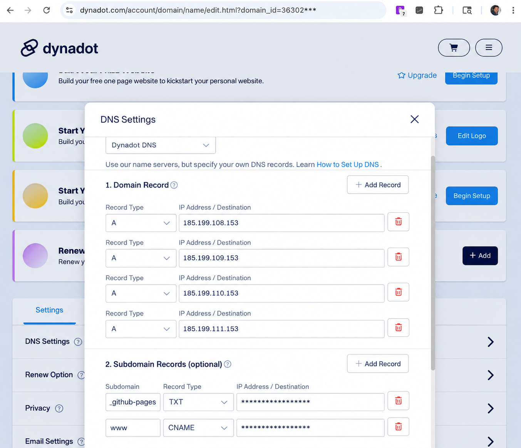Change record type for 185.199.108.153
Image resolution: width=521 pixels, height=448 pixels.
(141, 223)
